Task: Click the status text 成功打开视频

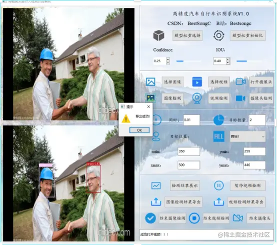Action: pos(154,234)
